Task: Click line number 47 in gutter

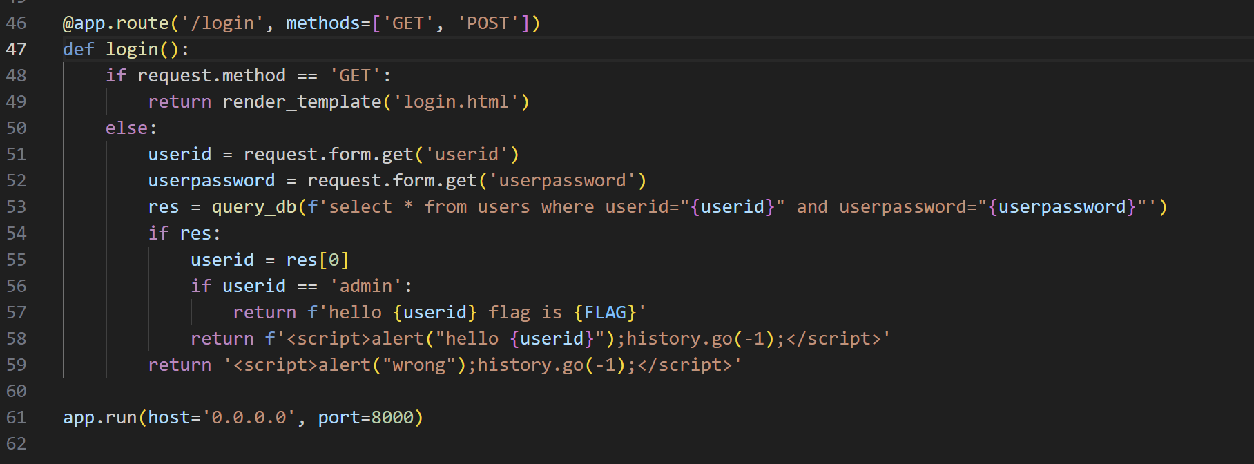Action: point(16,49)
